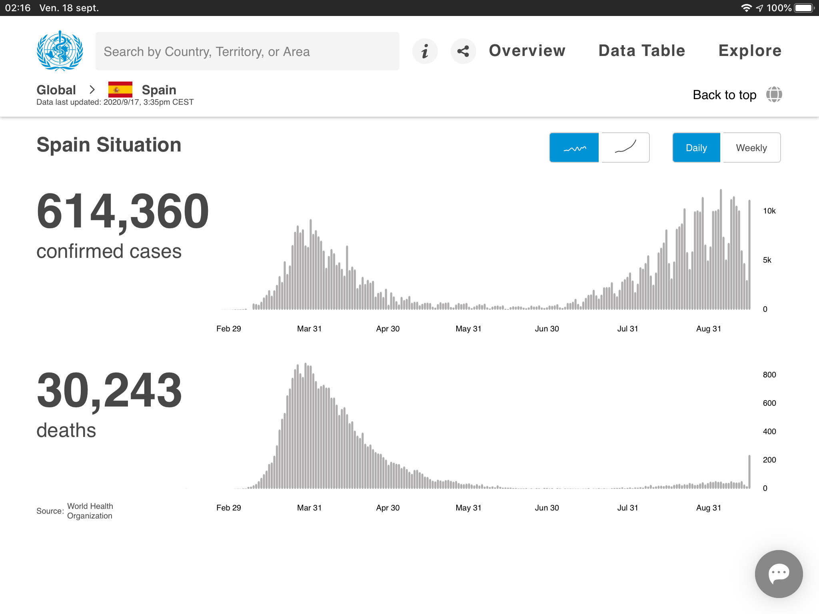Image resolution: width=819 pixels, height=614 pixels.
Task: Click the Aug 31 label under deaths chart
Action: [708, 508]
